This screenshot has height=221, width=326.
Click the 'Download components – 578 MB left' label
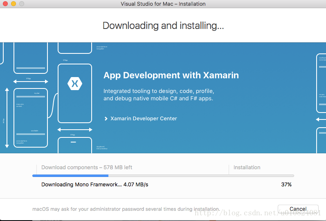[x=87, y=167]
